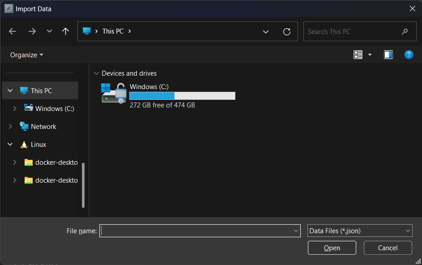
Task: Click the Back navigation arrow
Action: click(x=13, y=31)
